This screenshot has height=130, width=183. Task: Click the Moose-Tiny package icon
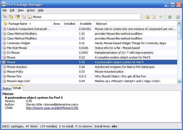(4, 76)
